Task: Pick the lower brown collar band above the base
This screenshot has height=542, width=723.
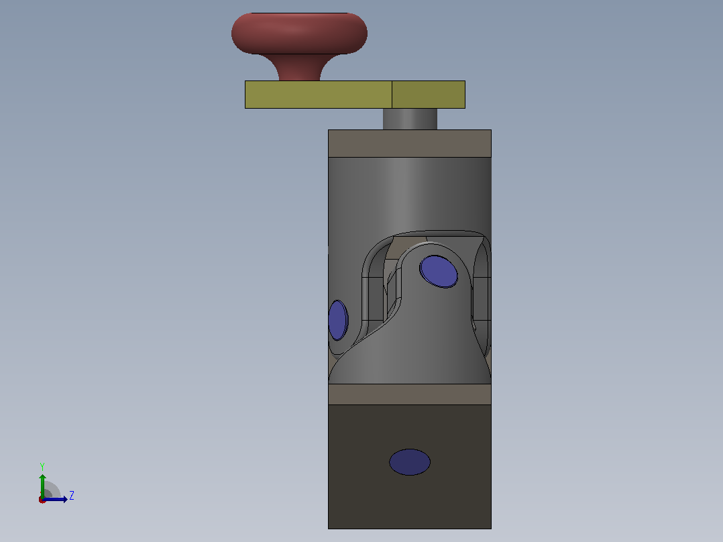Action: pos(409,394)
